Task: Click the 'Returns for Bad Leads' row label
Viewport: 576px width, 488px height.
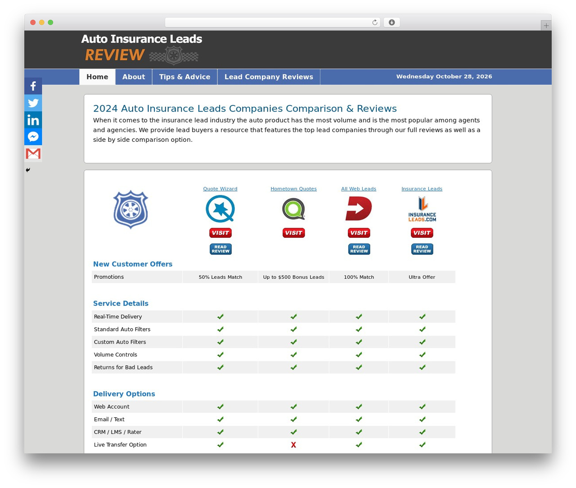Action: point(123,367)
